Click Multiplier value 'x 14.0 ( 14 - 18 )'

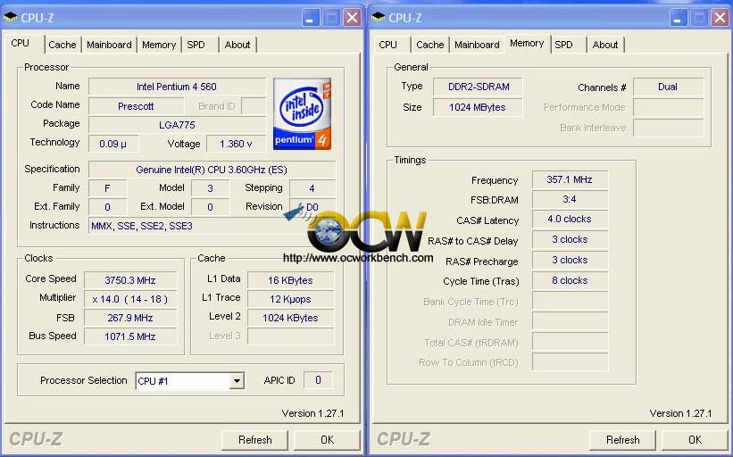[130, 299]
